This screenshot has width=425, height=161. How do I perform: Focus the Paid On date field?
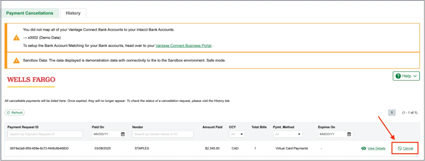pos(106,134)
